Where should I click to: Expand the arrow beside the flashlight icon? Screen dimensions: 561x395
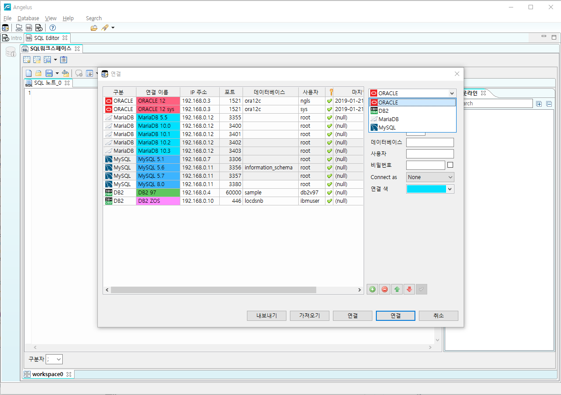(113, 28)
